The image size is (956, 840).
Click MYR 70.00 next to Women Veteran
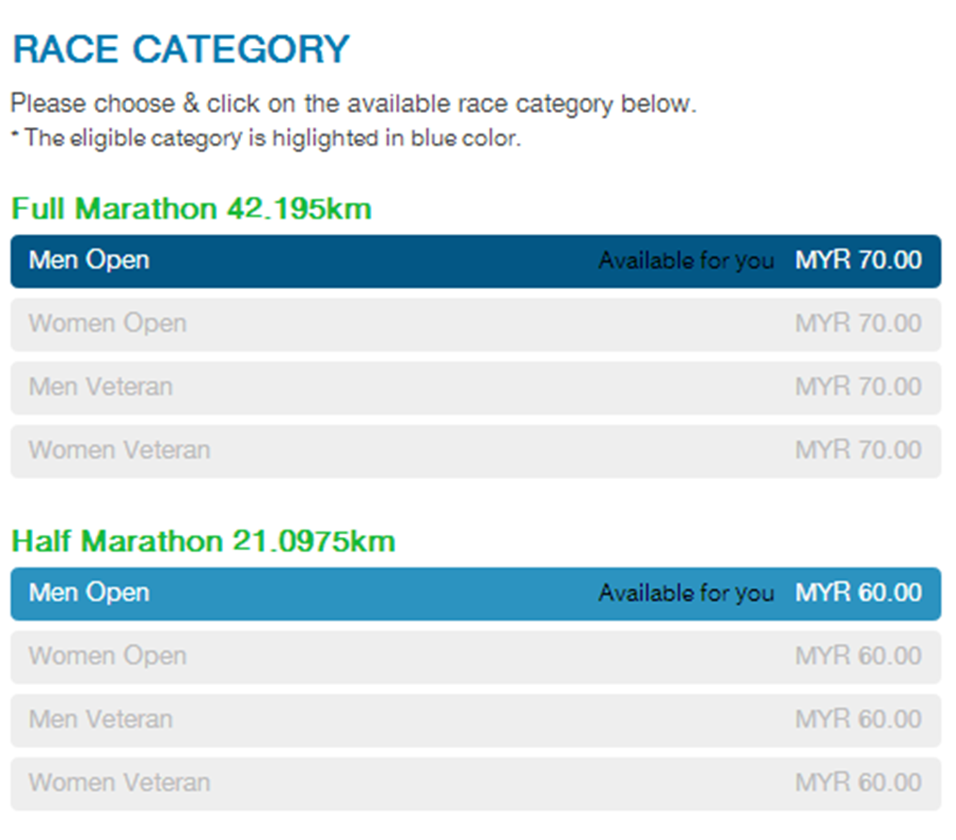pyautogui.click(x=858, y=450)
